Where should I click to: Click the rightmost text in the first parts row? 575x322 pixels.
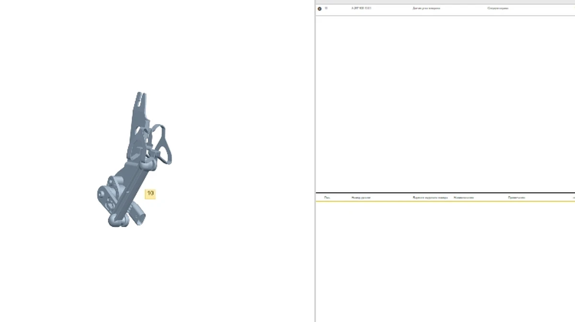coord(498,8)
